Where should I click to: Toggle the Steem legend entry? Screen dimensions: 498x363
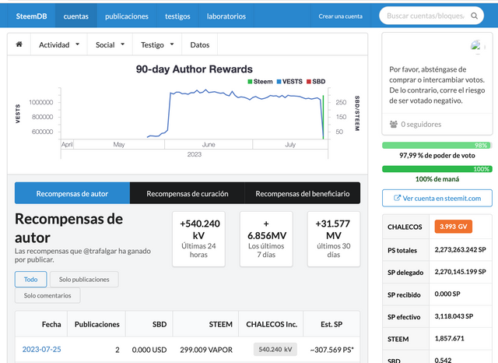click(x=260, y=82)
